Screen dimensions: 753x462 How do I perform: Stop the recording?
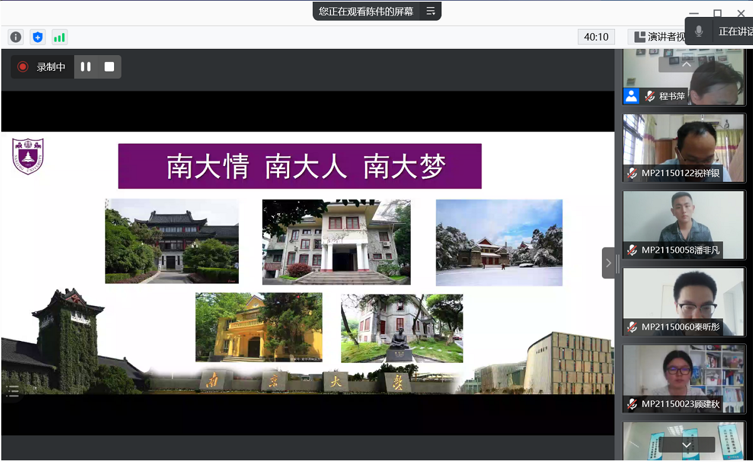pos(109,67)
